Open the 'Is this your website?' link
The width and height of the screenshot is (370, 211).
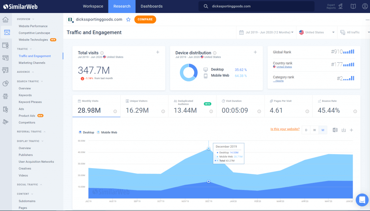point(285,129)
